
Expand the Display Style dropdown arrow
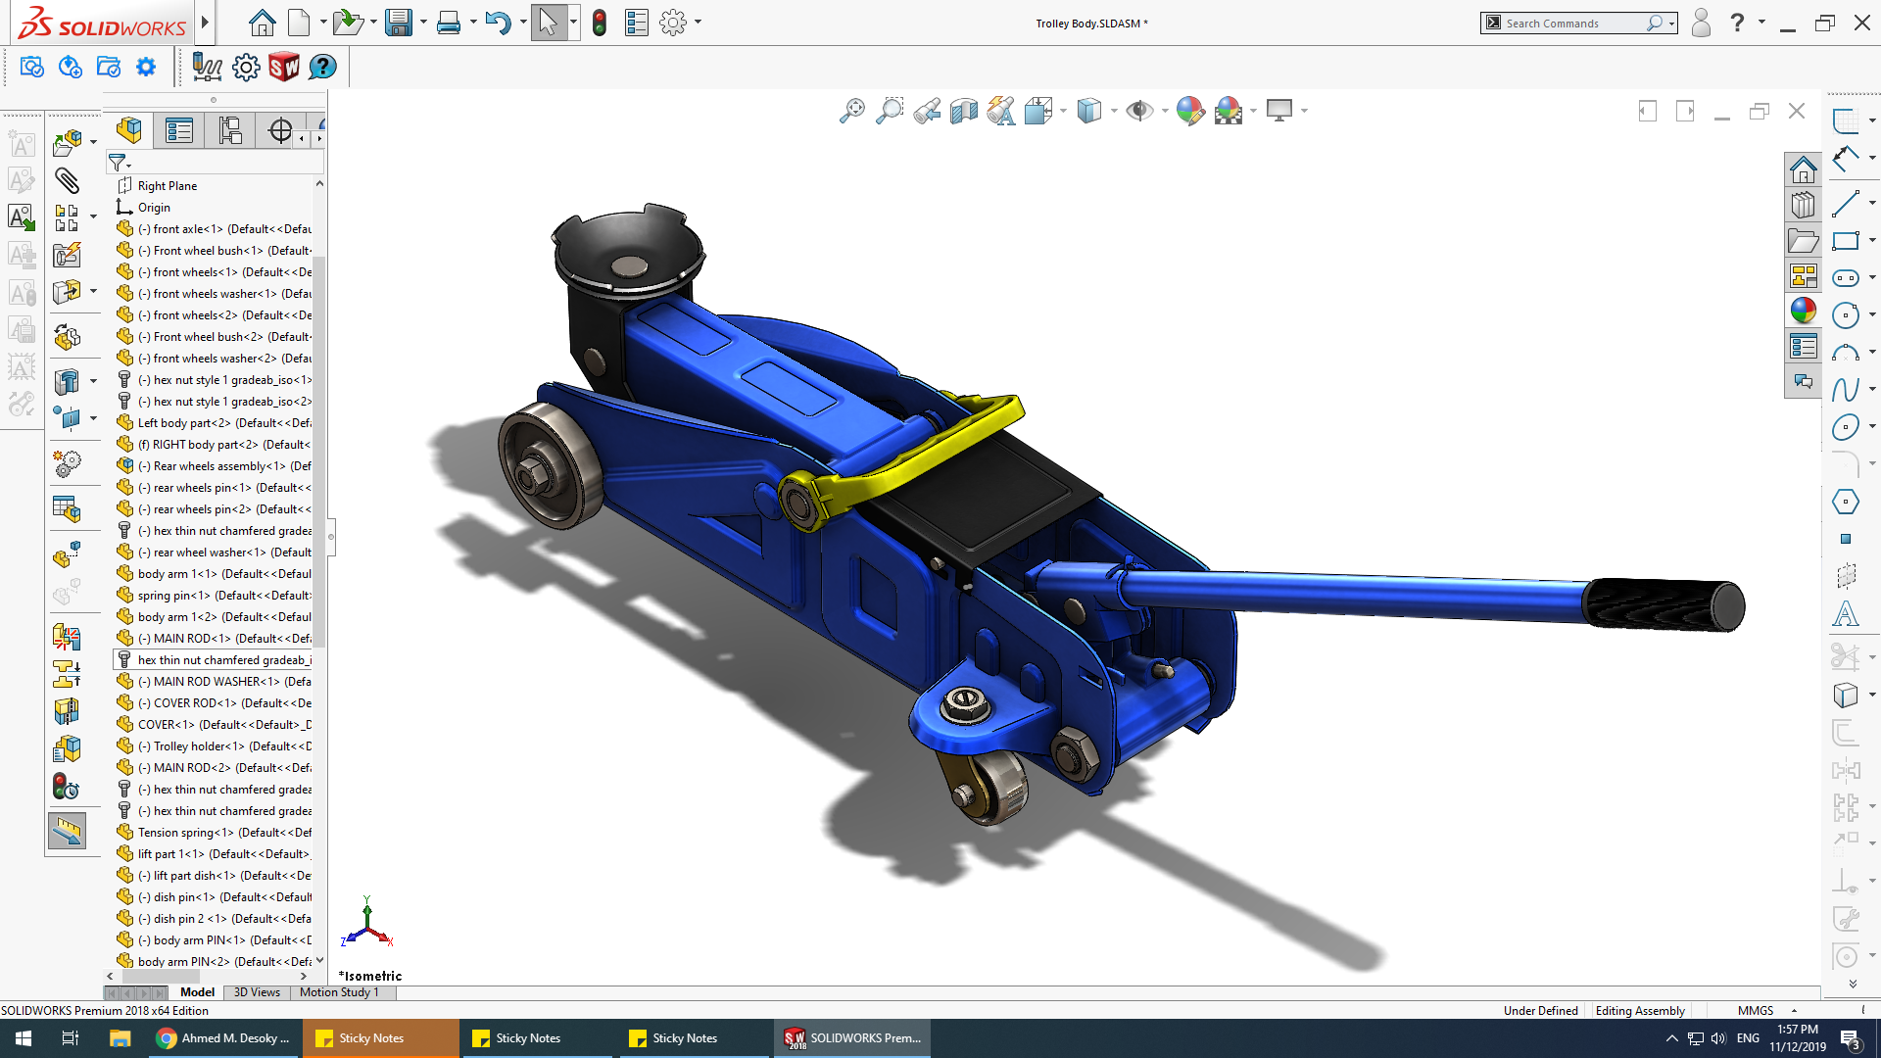point(1115,111)
